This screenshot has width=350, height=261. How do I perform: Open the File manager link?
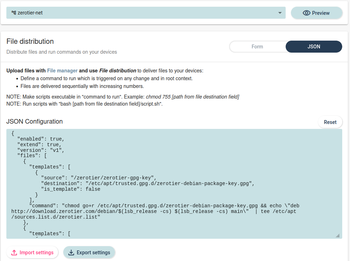pos(62,71)
